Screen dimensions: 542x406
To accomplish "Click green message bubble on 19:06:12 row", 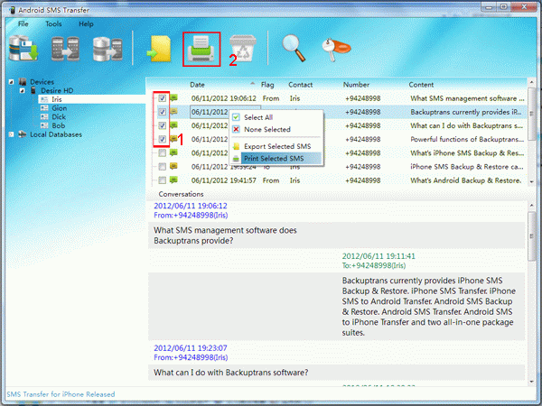I will click(173, 97).
